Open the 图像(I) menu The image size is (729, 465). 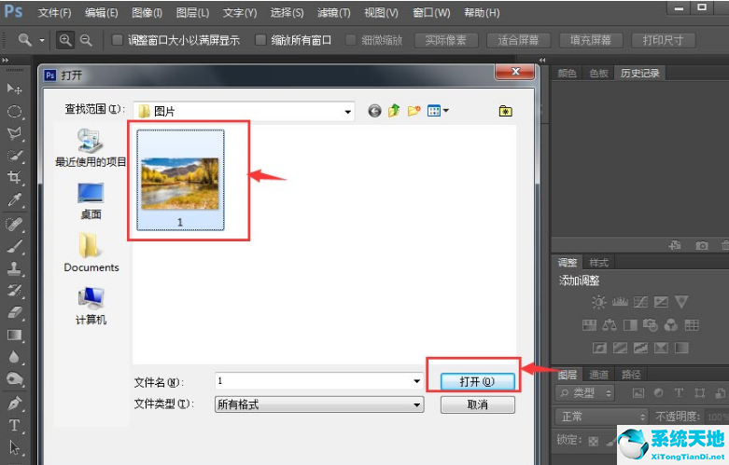coord(147,12)
